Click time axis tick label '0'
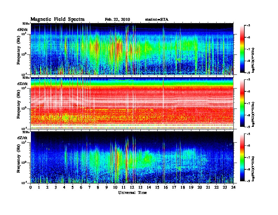The height and width of the screenshot is (215, 278). 31,188
